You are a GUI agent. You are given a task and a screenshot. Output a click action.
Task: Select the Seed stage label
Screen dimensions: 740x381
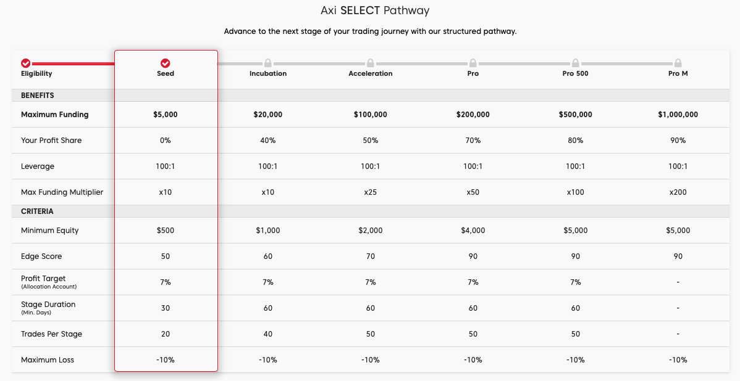click(166, 73)
